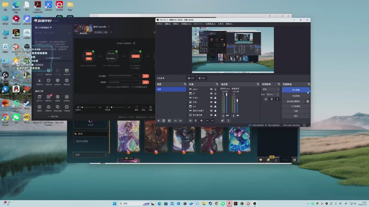Open the 帮助(H) menu in OBS
The image size is (369, 207).
pos(229,24)
